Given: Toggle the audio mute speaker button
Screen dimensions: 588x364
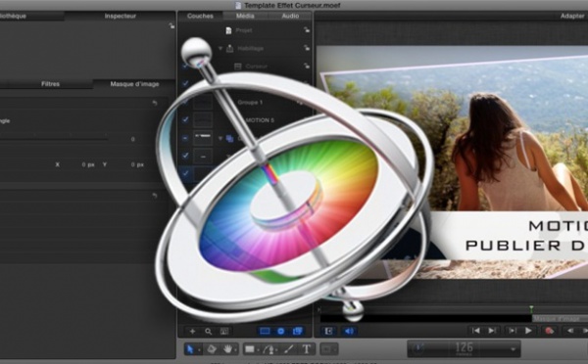Looking at the screenshot, I should [x=349, y=331].
